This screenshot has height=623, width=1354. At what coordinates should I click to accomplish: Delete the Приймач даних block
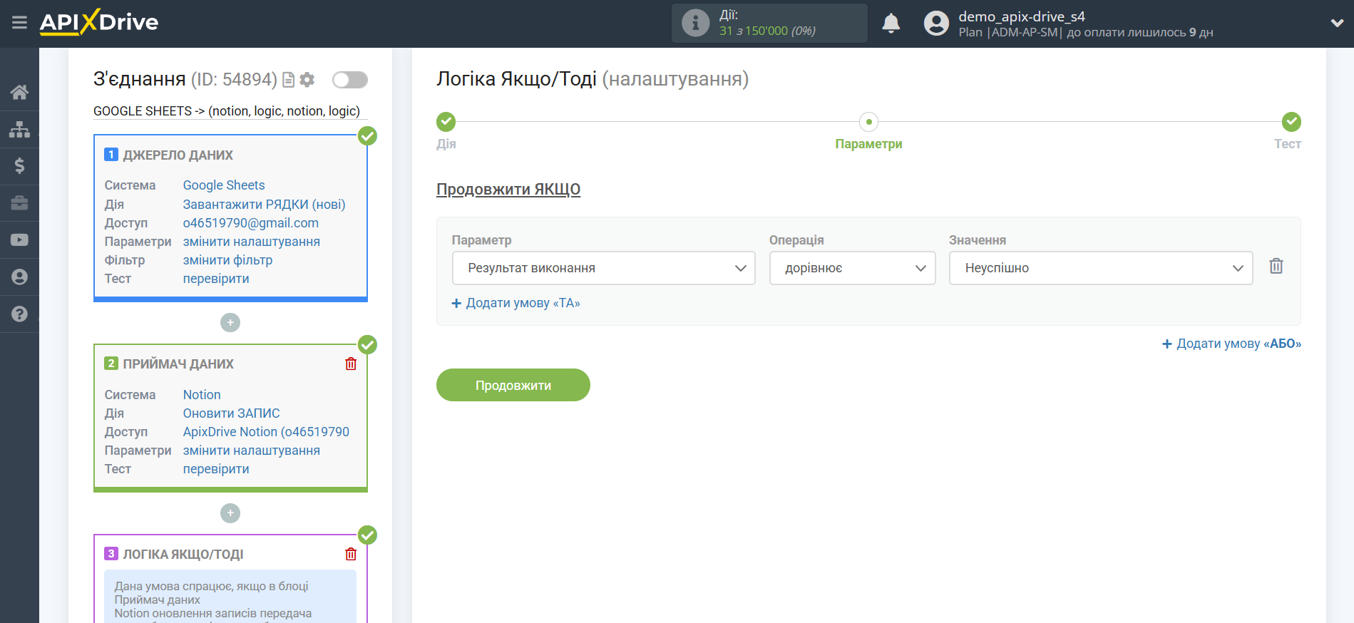(351, 364)
